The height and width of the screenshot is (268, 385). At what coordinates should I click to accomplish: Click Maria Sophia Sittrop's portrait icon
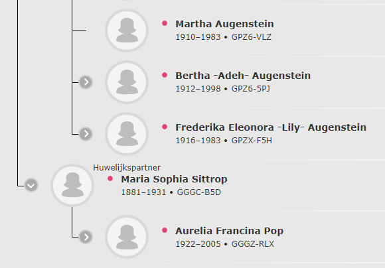[72, 185]
